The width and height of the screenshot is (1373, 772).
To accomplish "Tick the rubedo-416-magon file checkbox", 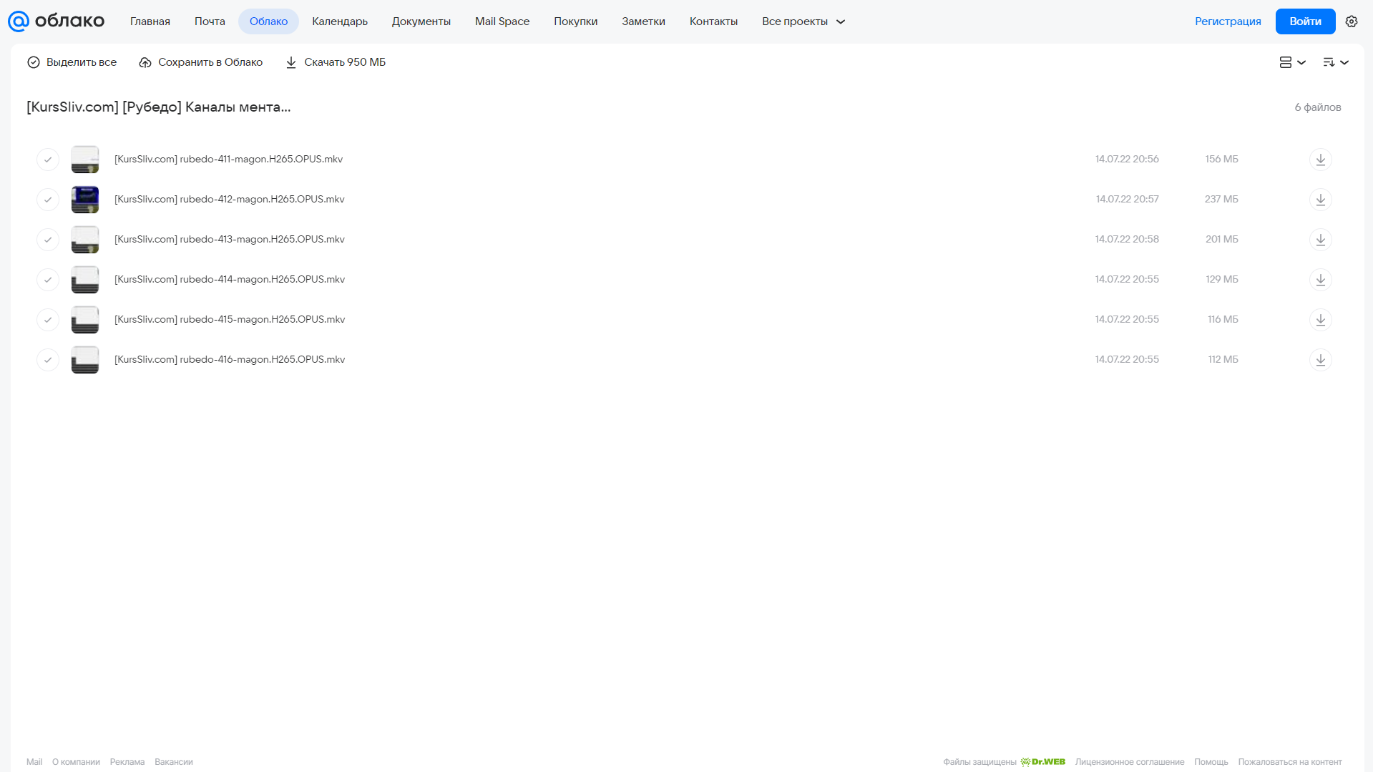I will (48, 360).
